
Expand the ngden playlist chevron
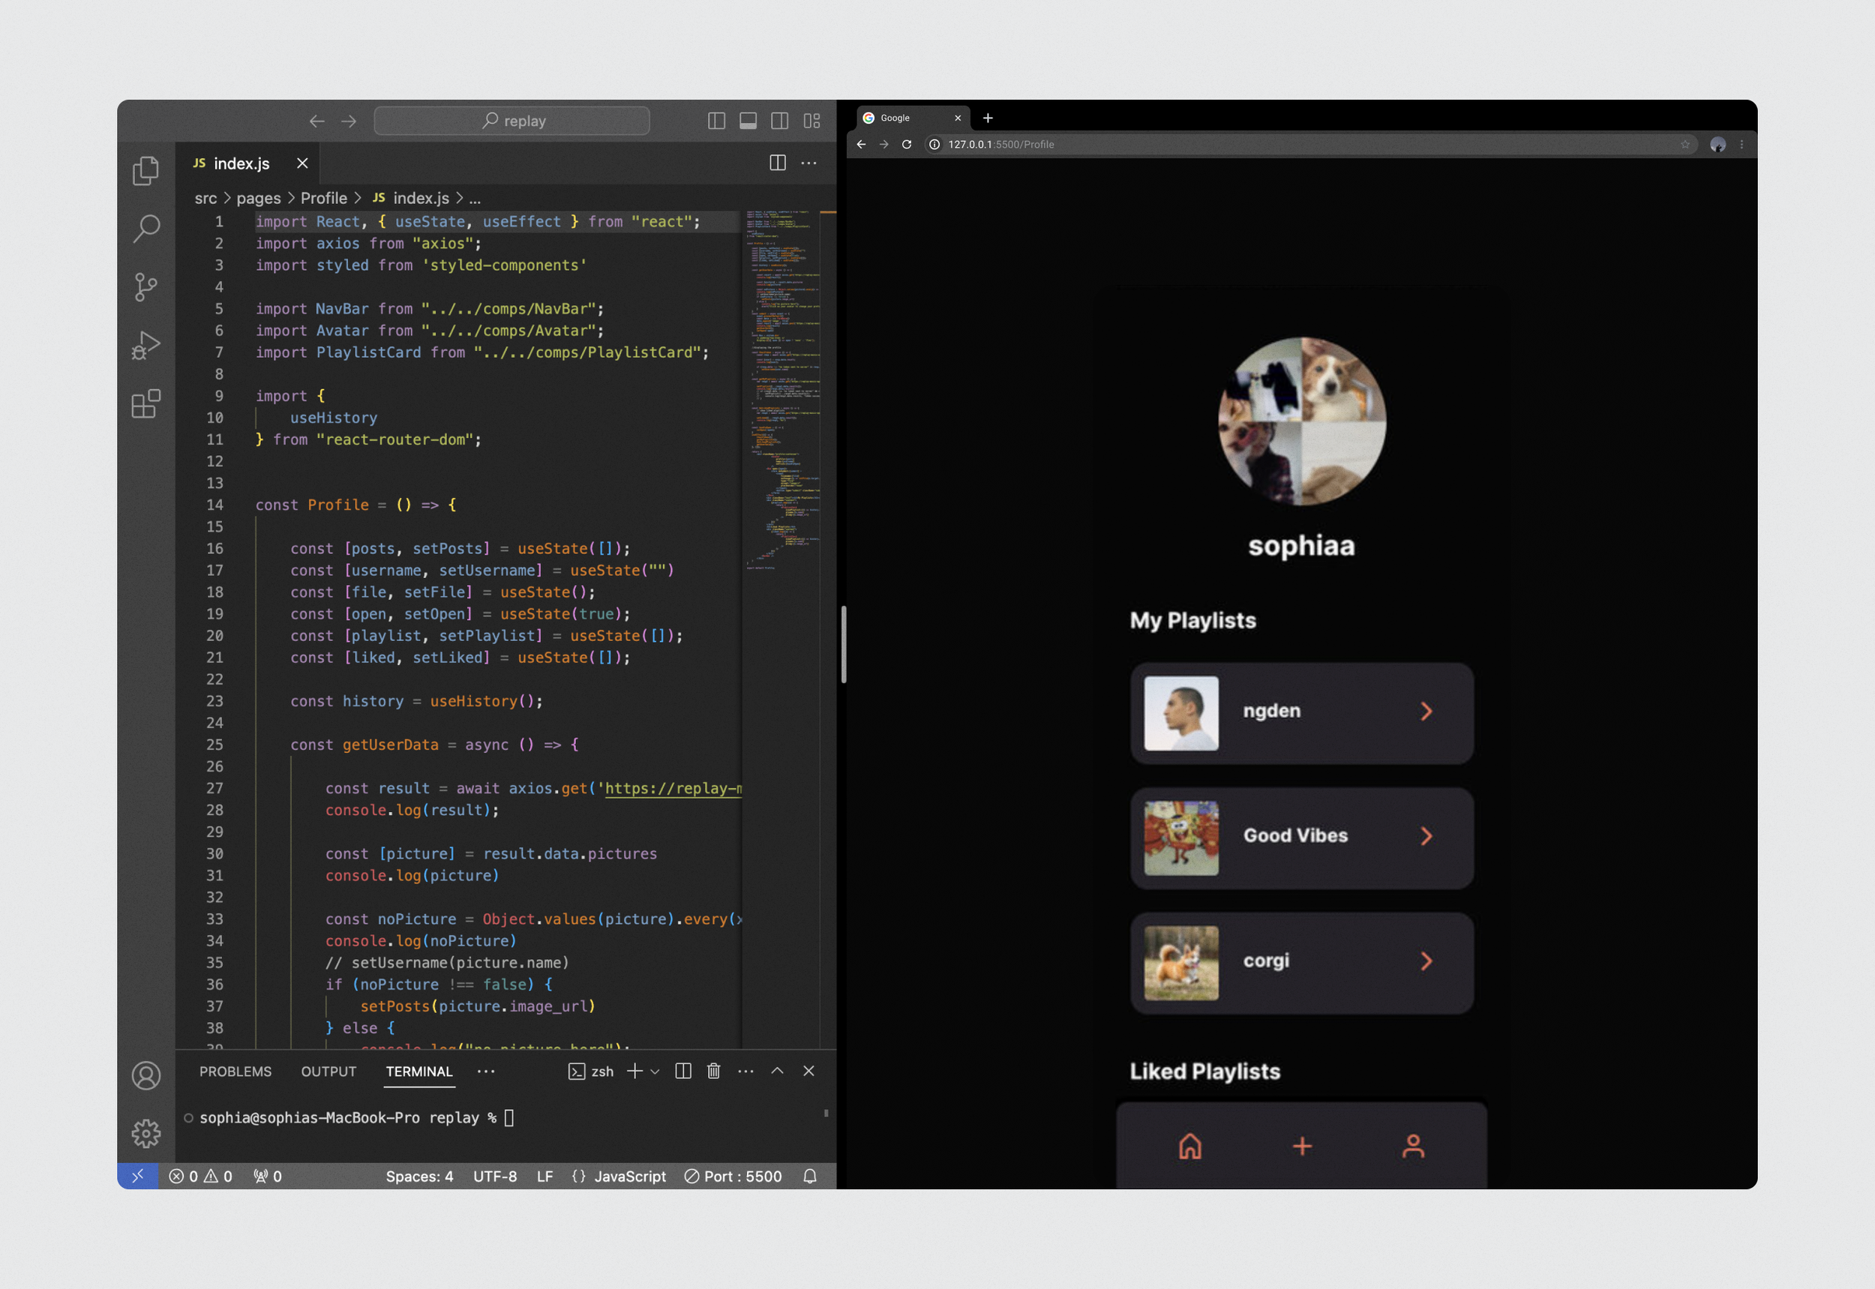coord(1426,711)
